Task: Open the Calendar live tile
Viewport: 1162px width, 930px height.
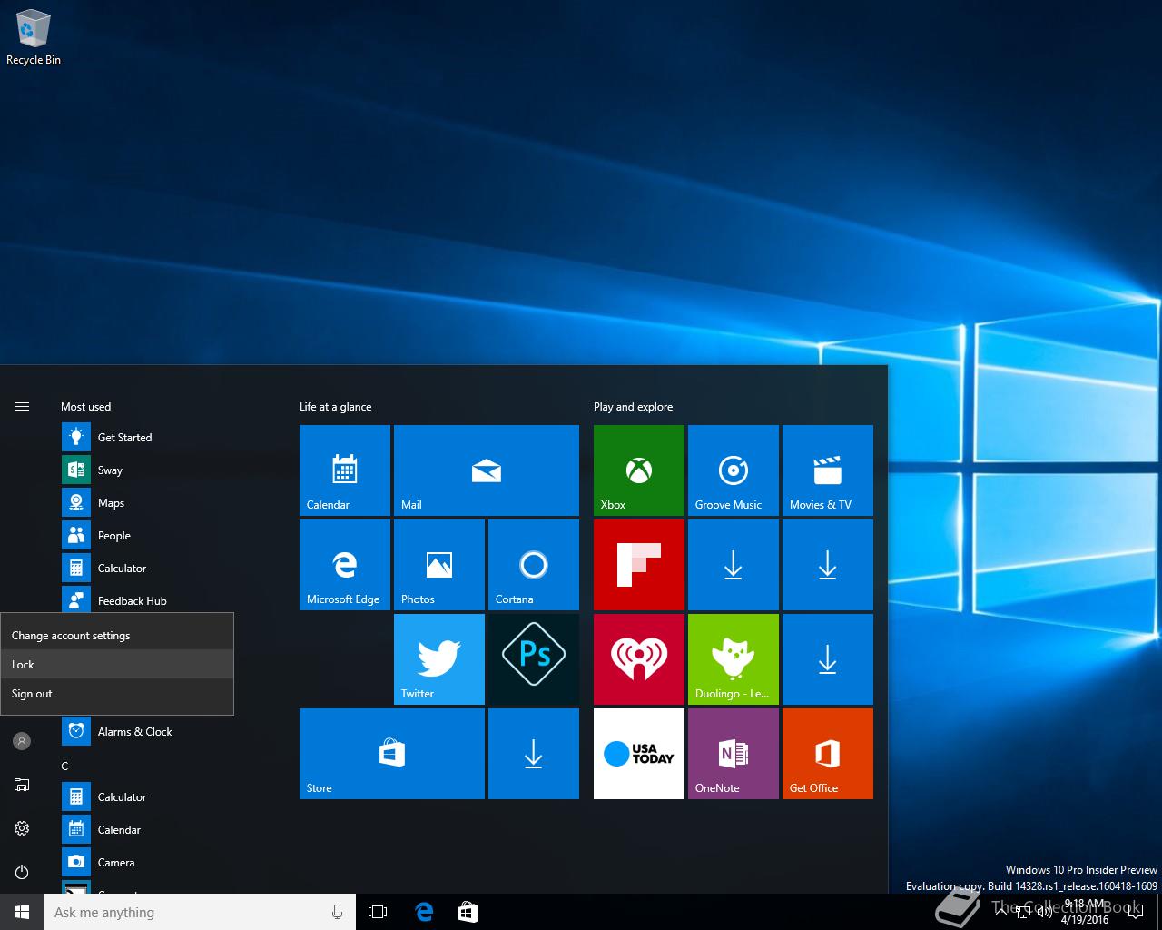Action: [x=345, y=470]
